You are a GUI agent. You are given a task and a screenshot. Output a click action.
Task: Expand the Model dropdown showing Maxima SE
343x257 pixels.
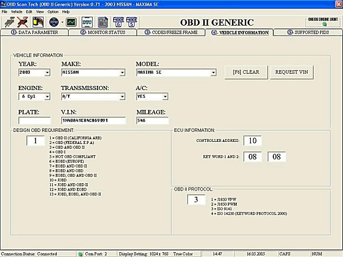click(213, 73)
